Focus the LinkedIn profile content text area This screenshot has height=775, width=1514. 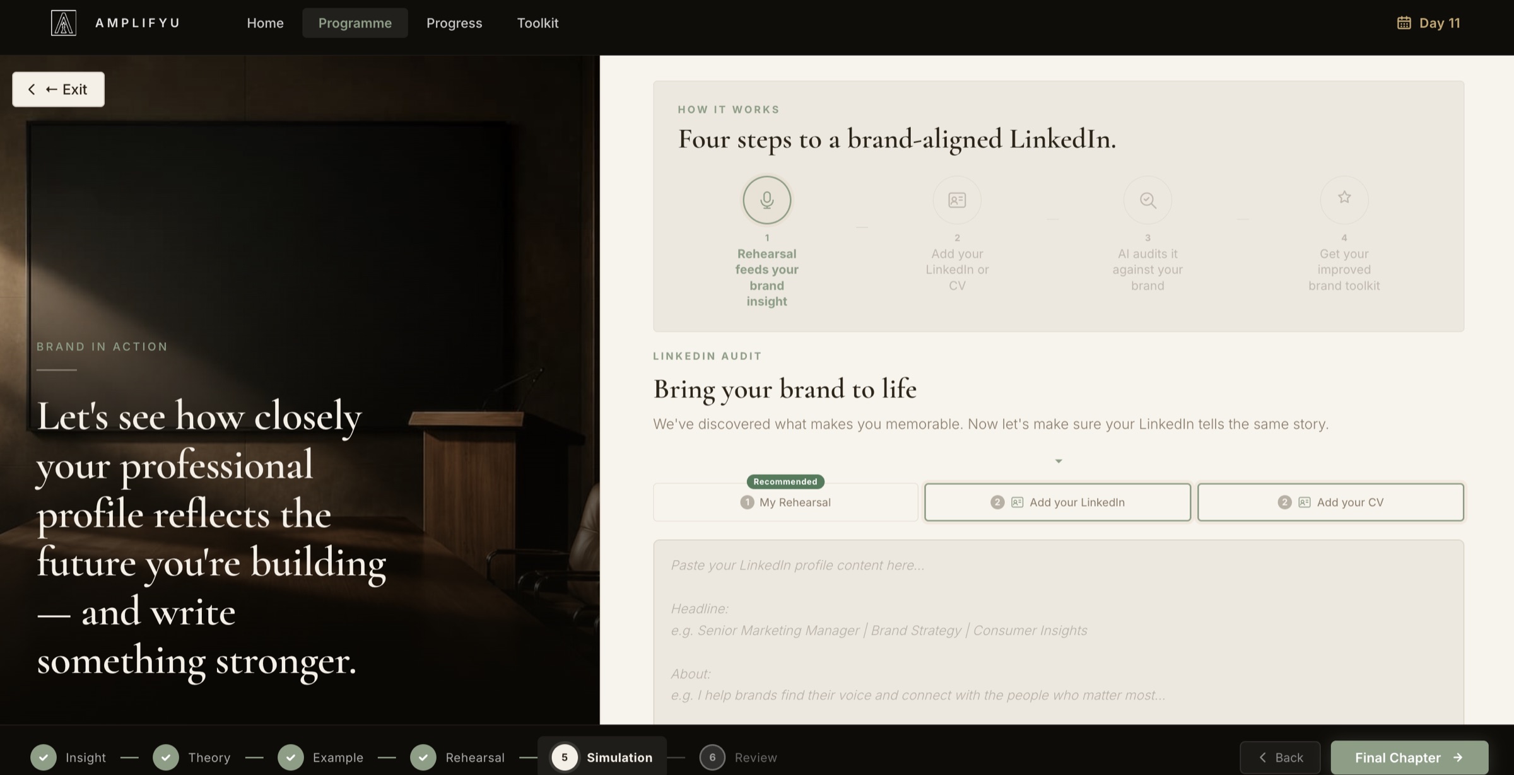point(1059,632)
